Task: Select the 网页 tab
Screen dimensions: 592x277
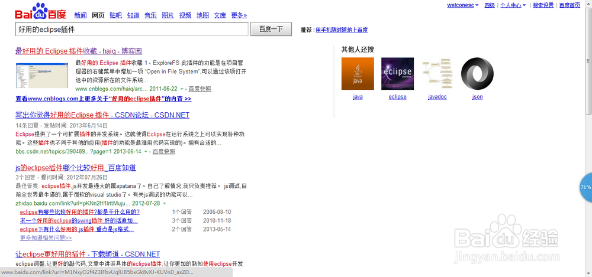Action: pos(98,15)
